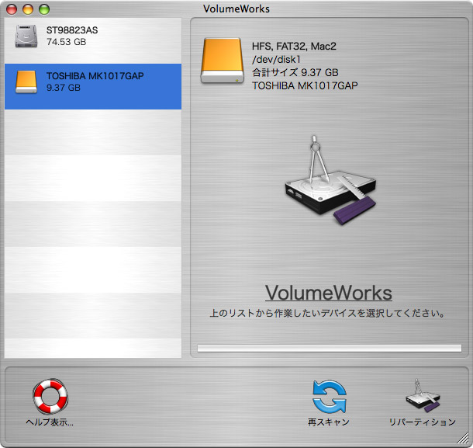Click the 再スキャン label
The width and height of the screenshot is (473, 448).
329,422
